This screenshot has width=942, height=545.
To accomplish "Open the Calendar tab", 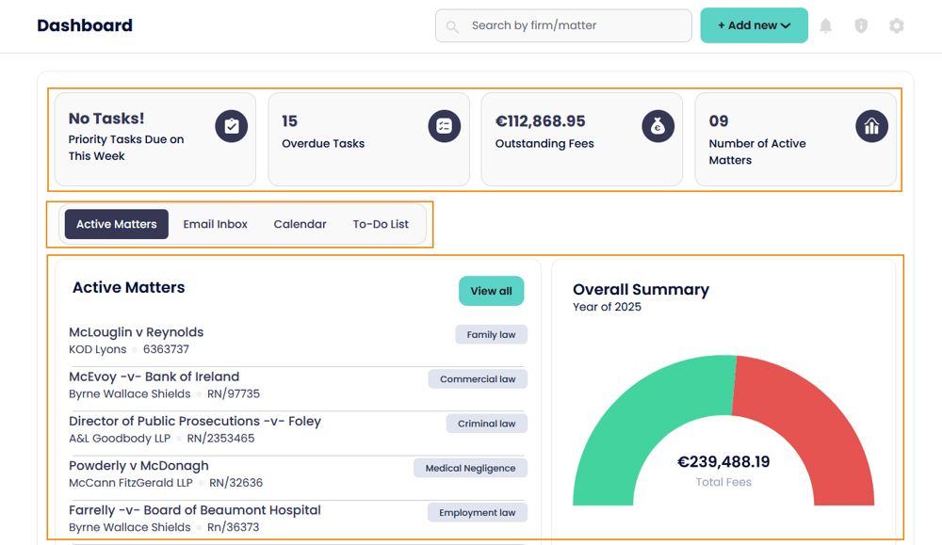I will (300, 224).
